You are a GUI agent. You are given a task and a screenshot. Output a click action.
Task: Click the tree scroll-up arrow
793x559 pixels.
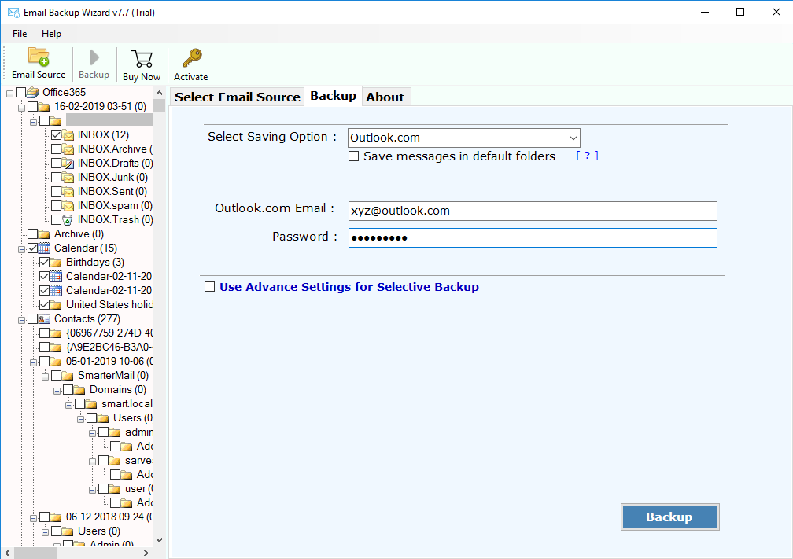pos(159,93)
